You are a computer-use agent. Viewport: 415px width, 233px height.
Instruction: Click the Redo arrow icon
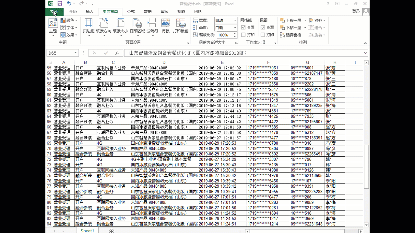coord(82,4)
